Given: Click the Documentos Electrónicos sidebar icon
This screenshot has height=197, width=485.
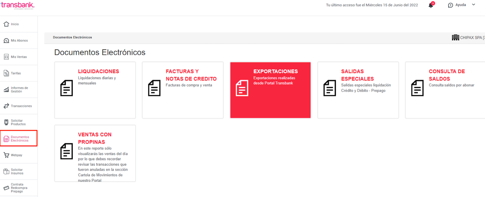Looking at the screenshot, I should pos(6,139).
